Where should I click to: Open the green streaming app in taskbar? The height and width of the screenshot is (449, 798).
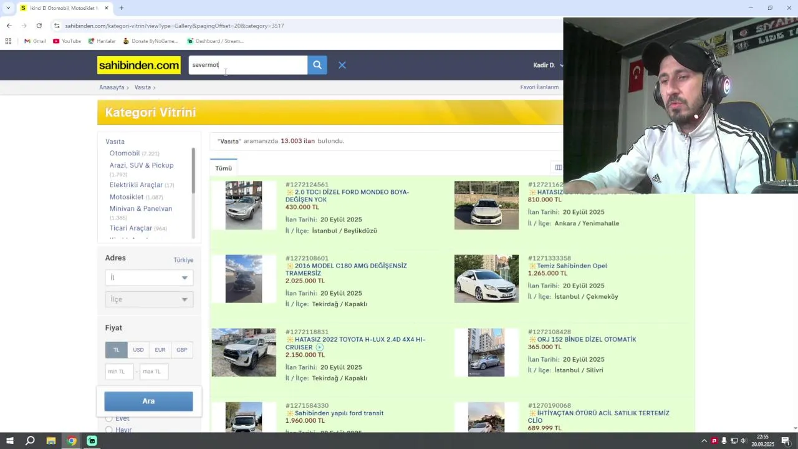click(92, 441)
